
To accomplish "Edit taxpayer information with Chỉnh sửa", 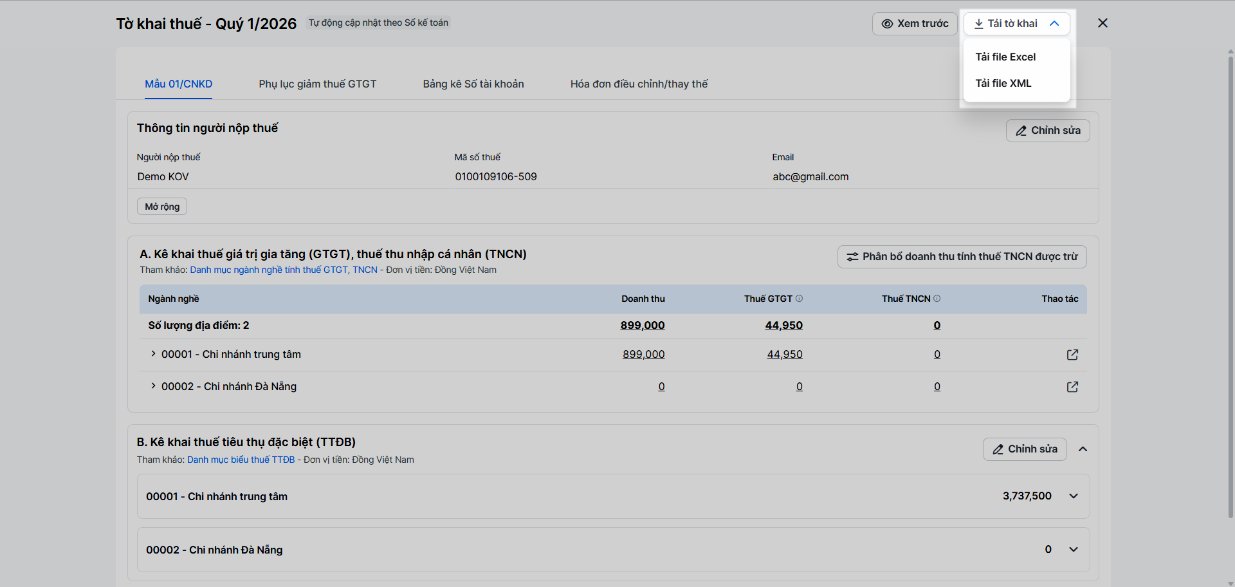I will pyautogui.click(x=1048, y=131).
